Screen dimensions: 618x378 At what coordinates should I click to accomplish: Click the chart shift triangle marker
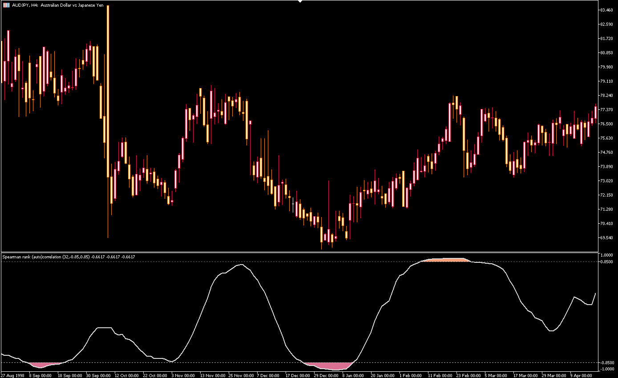pyautogui.click(x=300, y=1)
